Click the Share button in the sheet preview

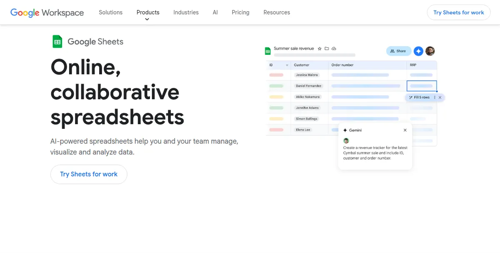coord(398,51)
